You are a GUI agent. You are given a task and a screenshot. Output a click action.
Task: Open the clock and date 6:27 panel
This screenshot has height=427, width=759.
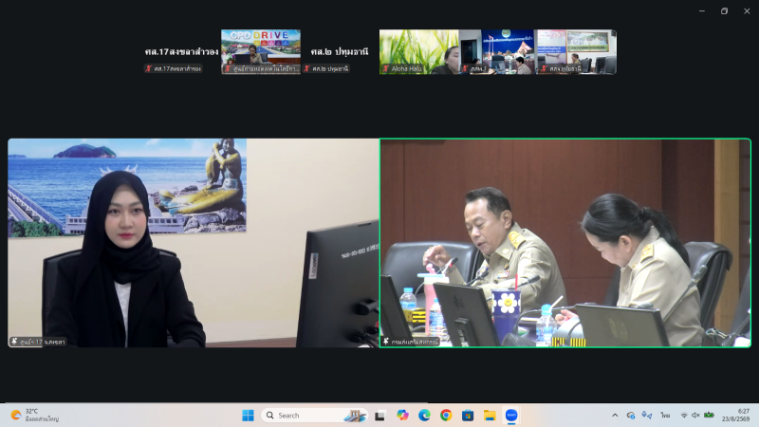pos(736,415)
